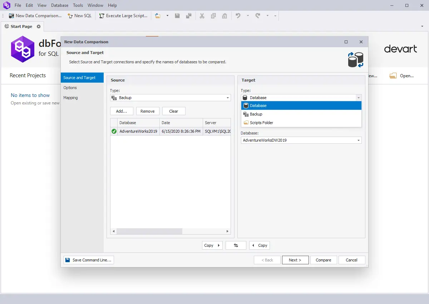
Task: Go to the Mapping wizard page
Action: point(70,98)
